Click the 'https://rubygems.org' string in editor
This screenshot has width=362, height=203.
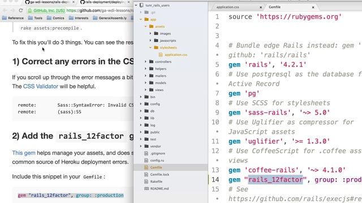[x=299, y=17]
